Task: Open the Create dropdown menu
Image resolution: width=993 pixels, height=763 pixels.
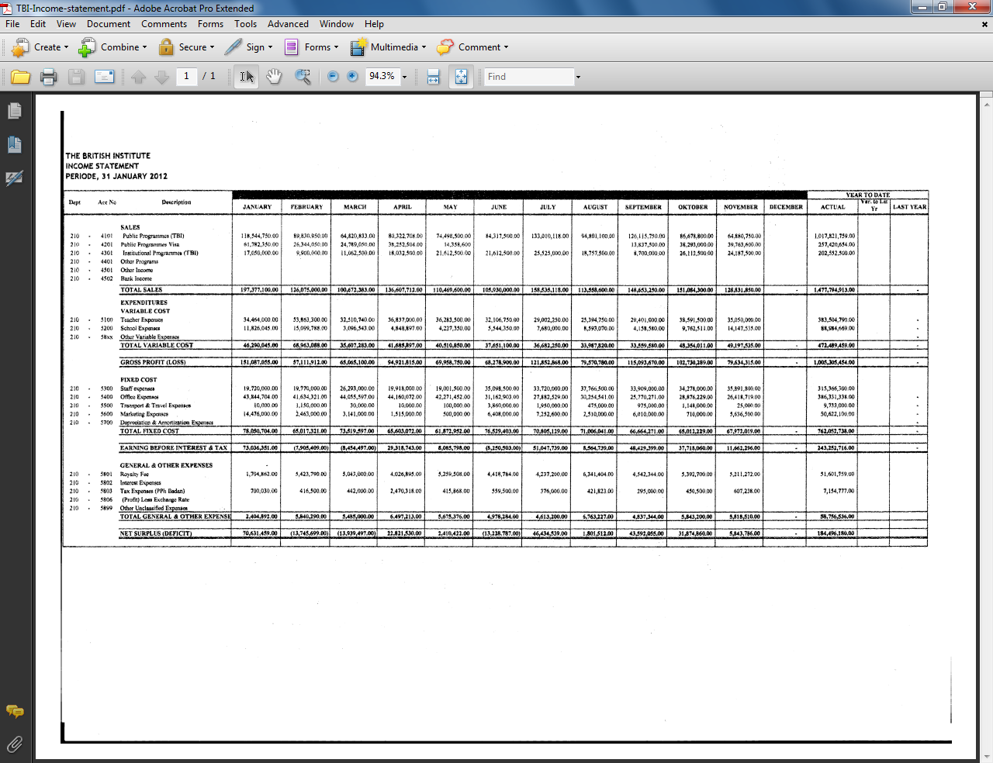Action: coord(40,47)
